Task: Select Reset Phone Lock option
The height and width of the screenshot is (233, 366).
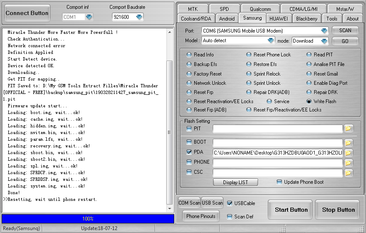Action: [249, 55]
